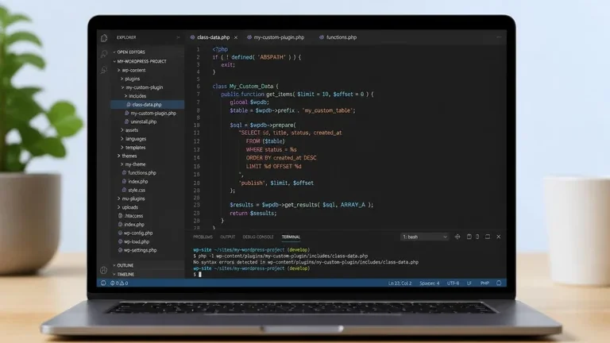
Task: Click PHP icon on my-custom-plugin.php tab
Action: coord(249,37)
